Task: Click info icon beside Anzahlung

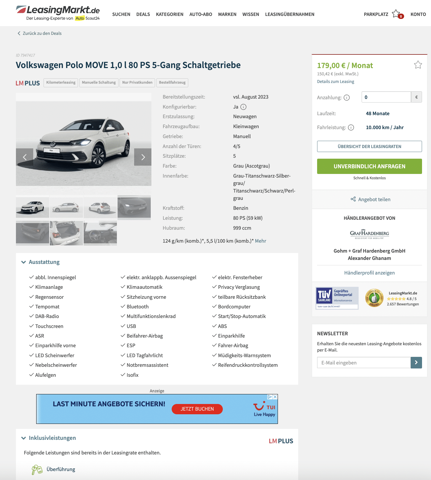Action: pyautogui.click(x=347, y=98)
